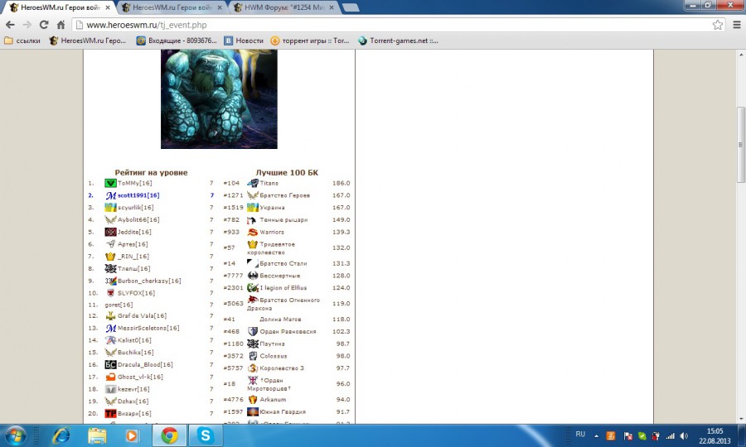Open player scyurlik[16] profile
746x447 pixels.
136,208
